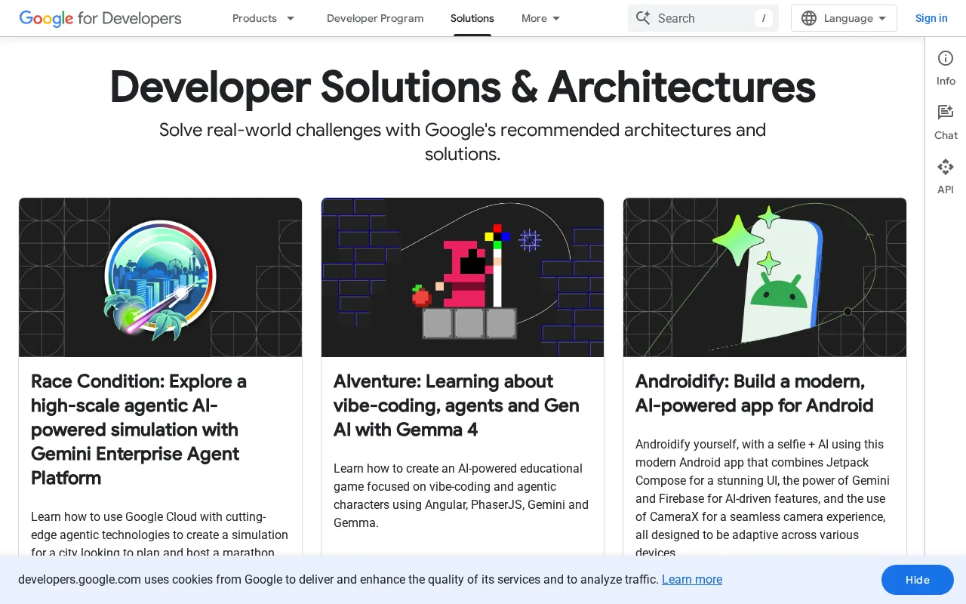This screenshot has height=604, width=966.
Task: Click the Sign in link
Action: 931,18
